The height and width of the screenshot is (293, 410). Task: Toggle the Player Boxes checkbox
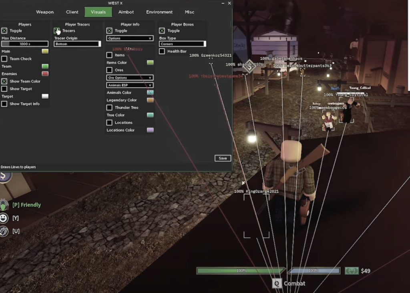tap(162, 30)
